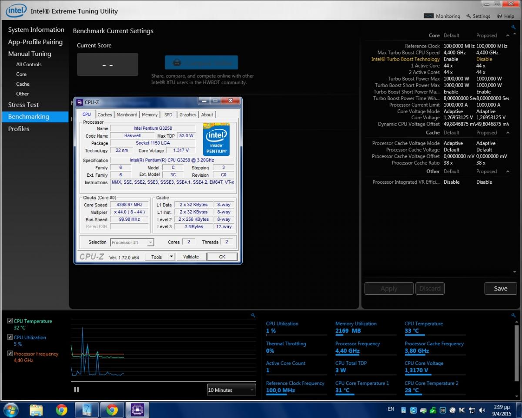Toggle the CPU Temperature graph checkbox
Viewport: 522px width, 418px height.
[10, 321]
